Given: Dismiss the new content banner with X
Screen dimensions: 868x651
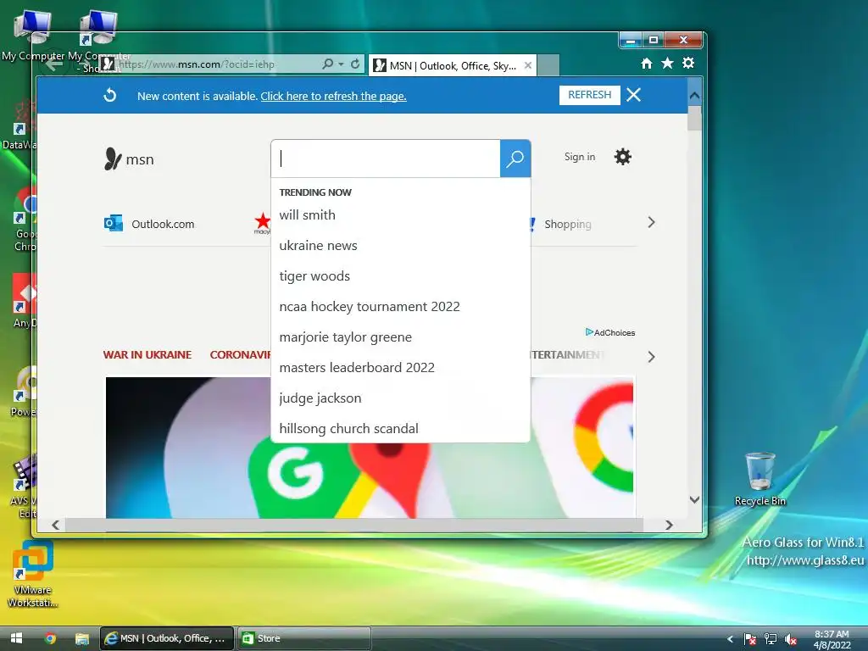Looking at the screenshot, I should click(x=634, y=95).
